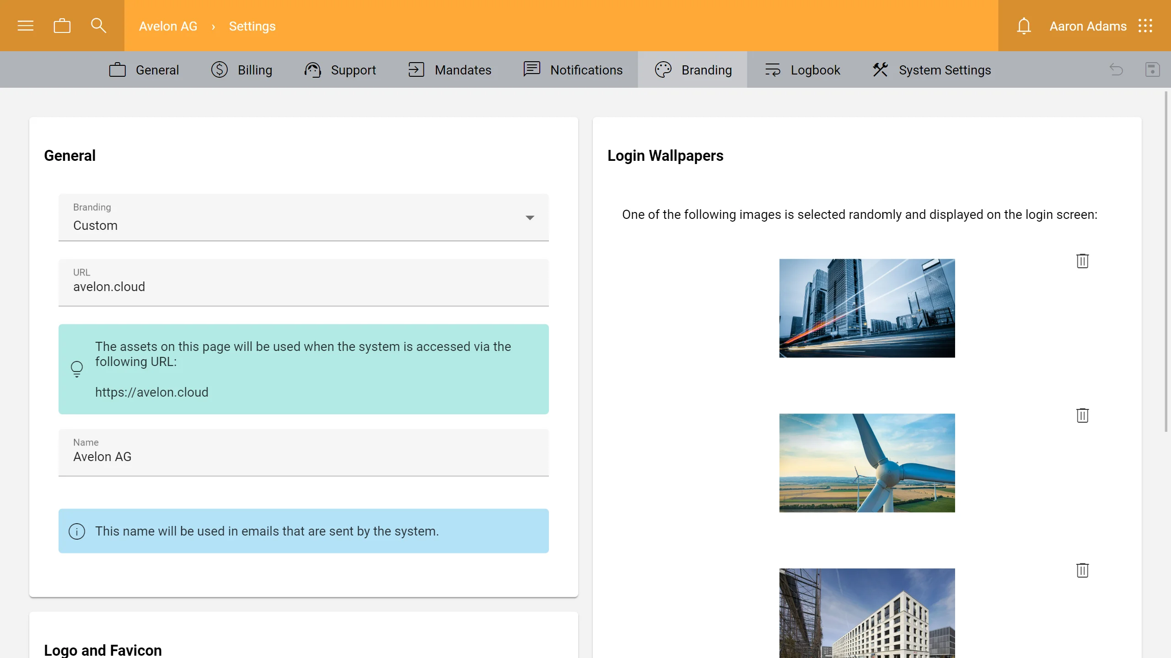Viewport: 1171px width, 658px height.
Task: Click the briefcase General settings icon
Action: pos(118,70)
